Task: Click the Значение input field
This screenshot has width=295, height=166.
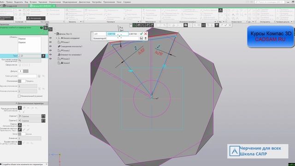Action: 29,138
